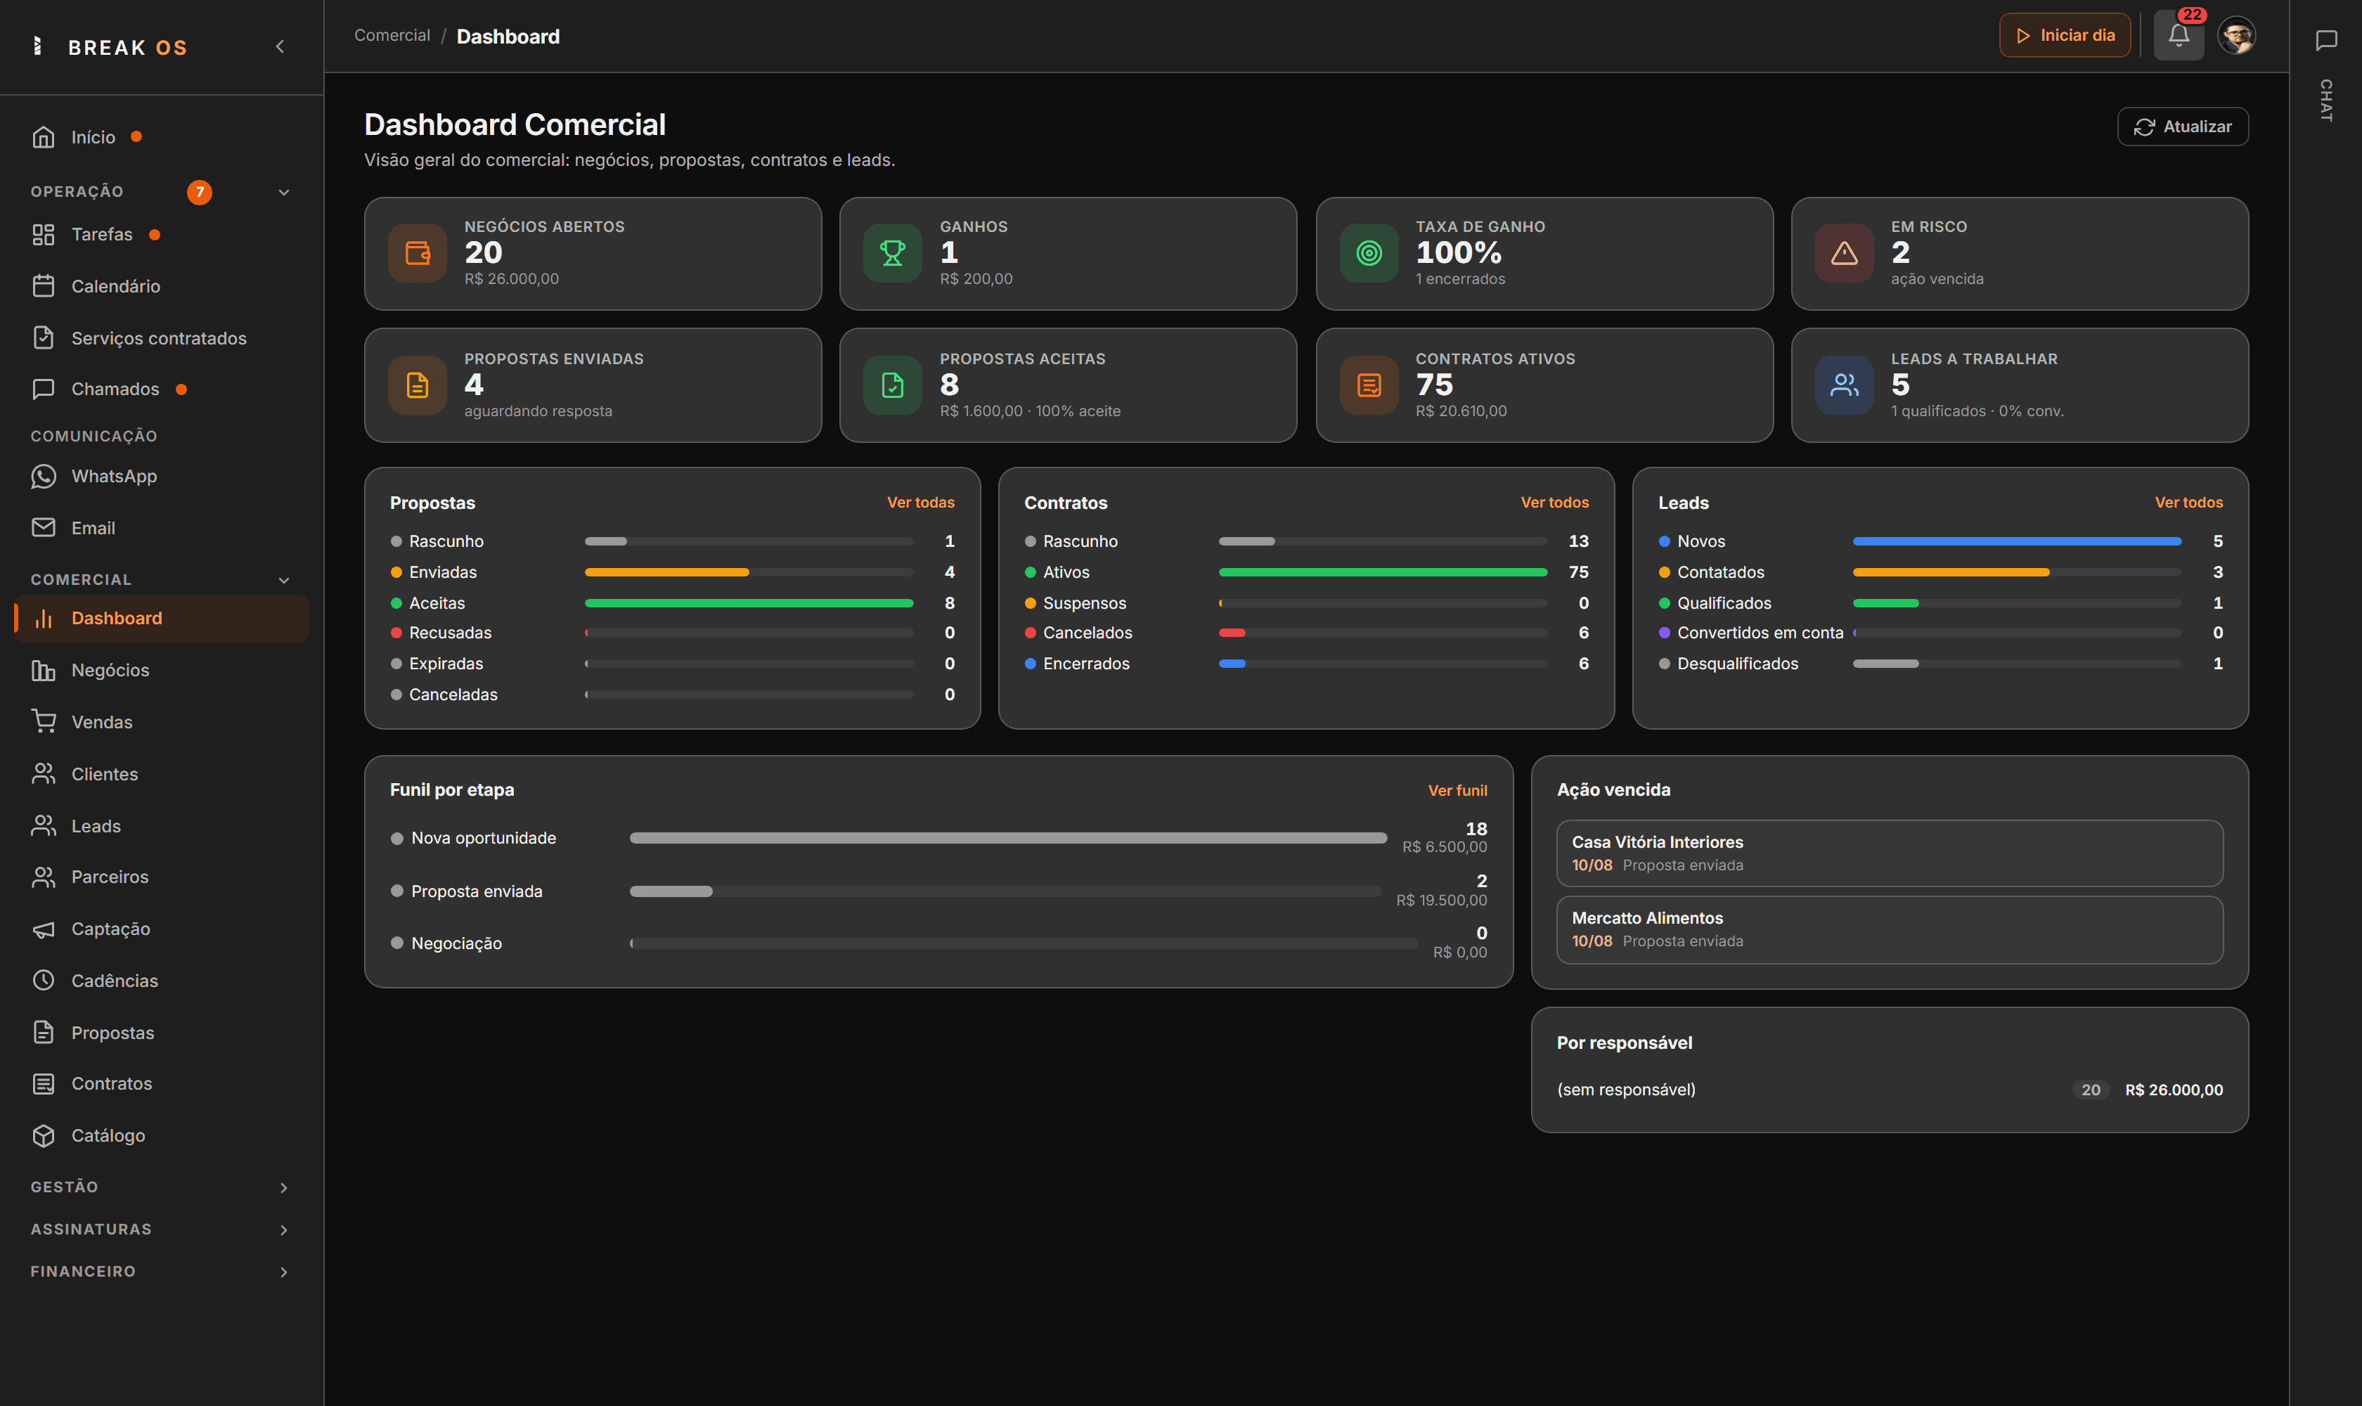
Task: Collapse the Operação section chevron
Action: 283,193
